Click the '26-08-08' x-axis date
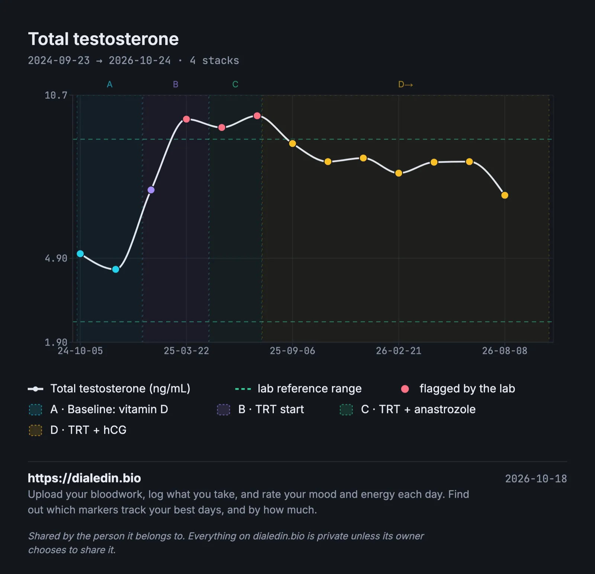This screenshot has width=595, height=574. pyautogui.click(x=505, y=351)
